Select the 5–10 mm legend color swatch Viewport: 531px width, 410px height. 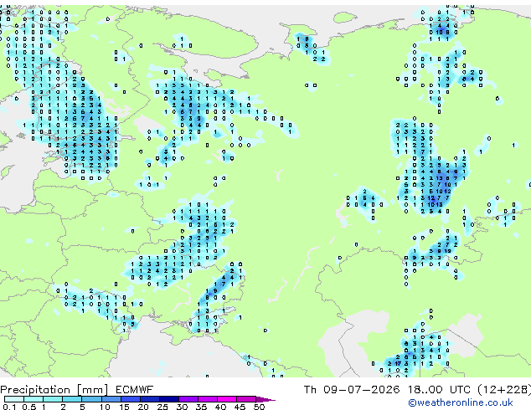[x=91, y=399]
